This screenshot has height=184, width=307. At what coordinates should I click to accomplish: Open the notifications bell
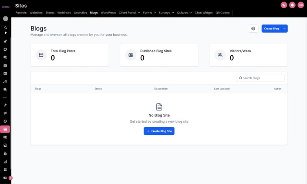(x=292, y=5)
